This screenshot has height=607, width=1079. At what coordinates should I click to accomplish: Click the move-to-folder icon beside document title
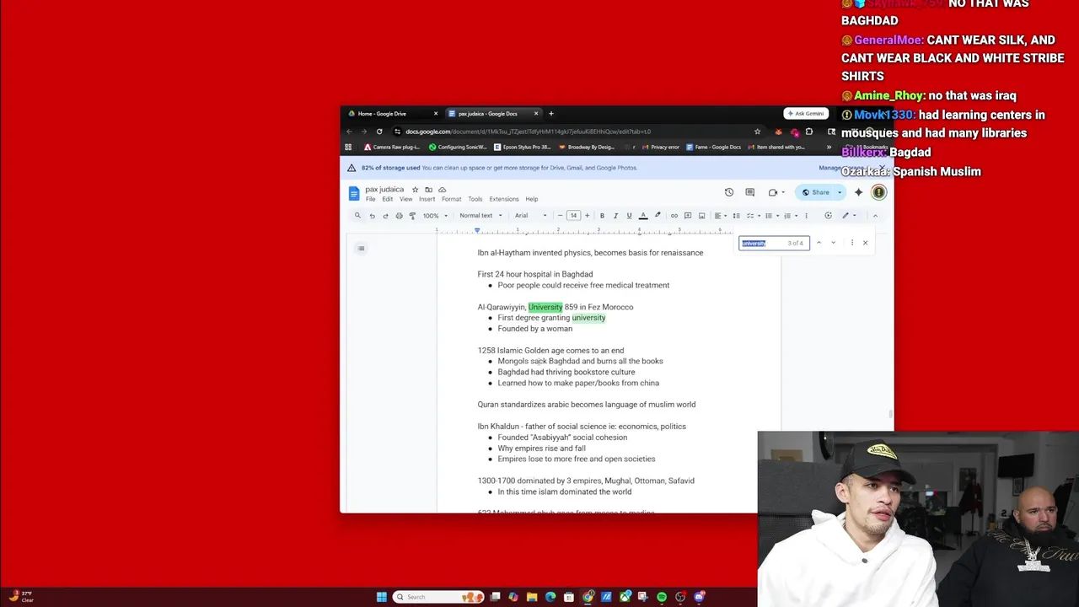point(428,190)
